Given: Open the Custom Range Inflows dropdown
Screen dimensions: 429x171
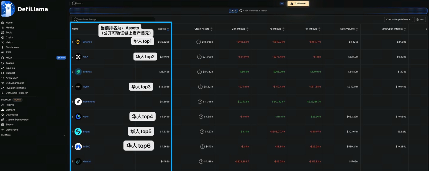Looking at the screenshot, I should click(399, 19).
